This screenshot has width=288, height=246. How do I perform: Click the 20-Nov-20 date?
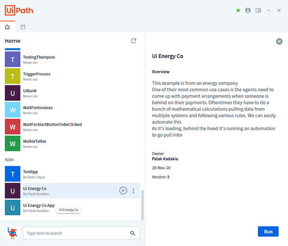tap(161, 168)
